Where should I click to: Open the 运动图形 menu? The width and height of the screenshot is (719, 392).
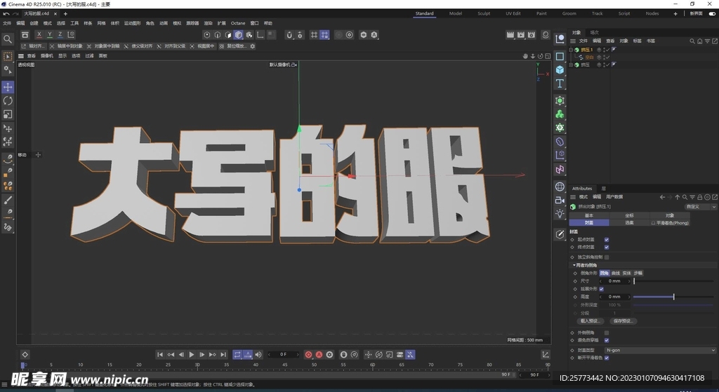pyautogui.click(x=132, y=23)
